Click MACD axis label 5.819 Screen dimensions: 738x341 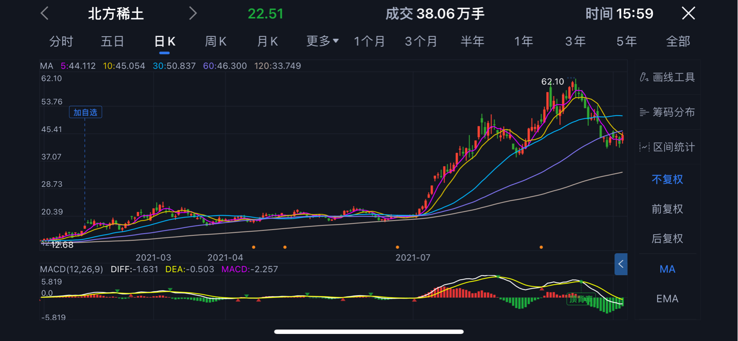click(x=51, y=282)
